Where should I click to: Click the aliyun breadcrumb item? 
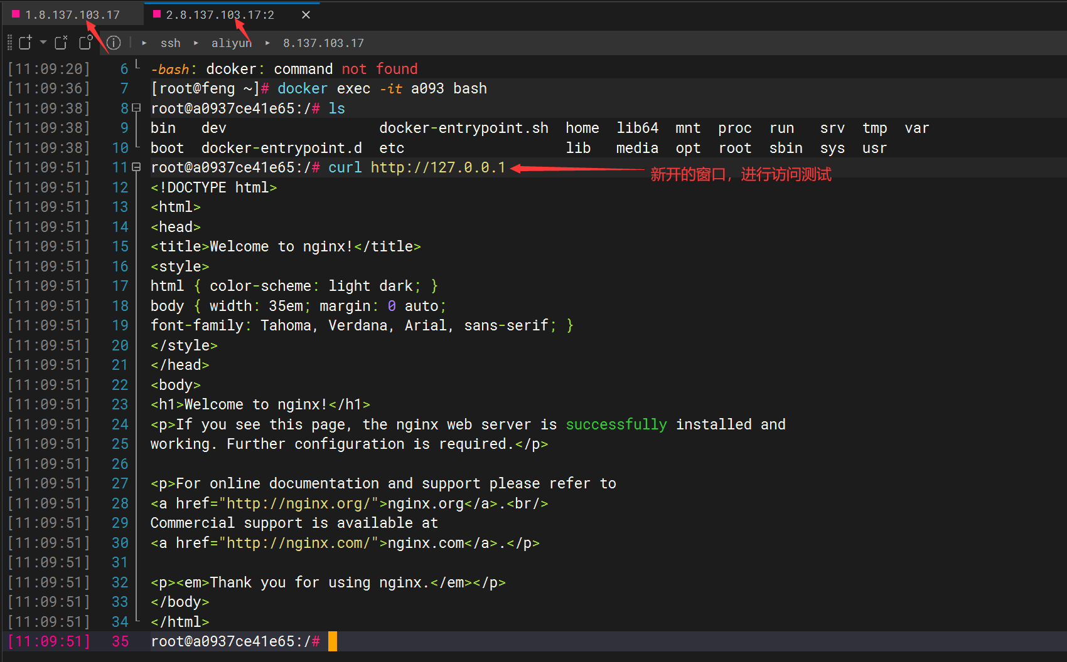point(231,43)
